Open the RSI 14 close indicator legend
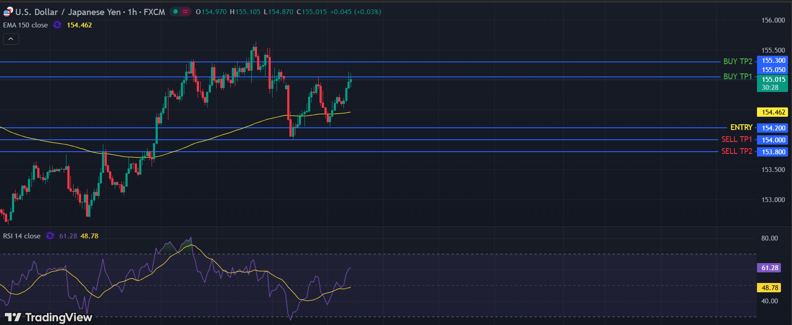The width and height of the screenshot is (792, 325). (22, 236)
